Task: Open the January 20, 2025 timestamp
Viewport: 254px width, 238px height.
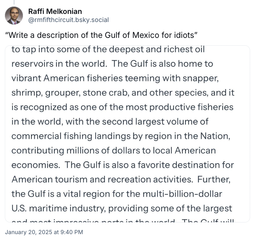Action: tap(44, 232)
